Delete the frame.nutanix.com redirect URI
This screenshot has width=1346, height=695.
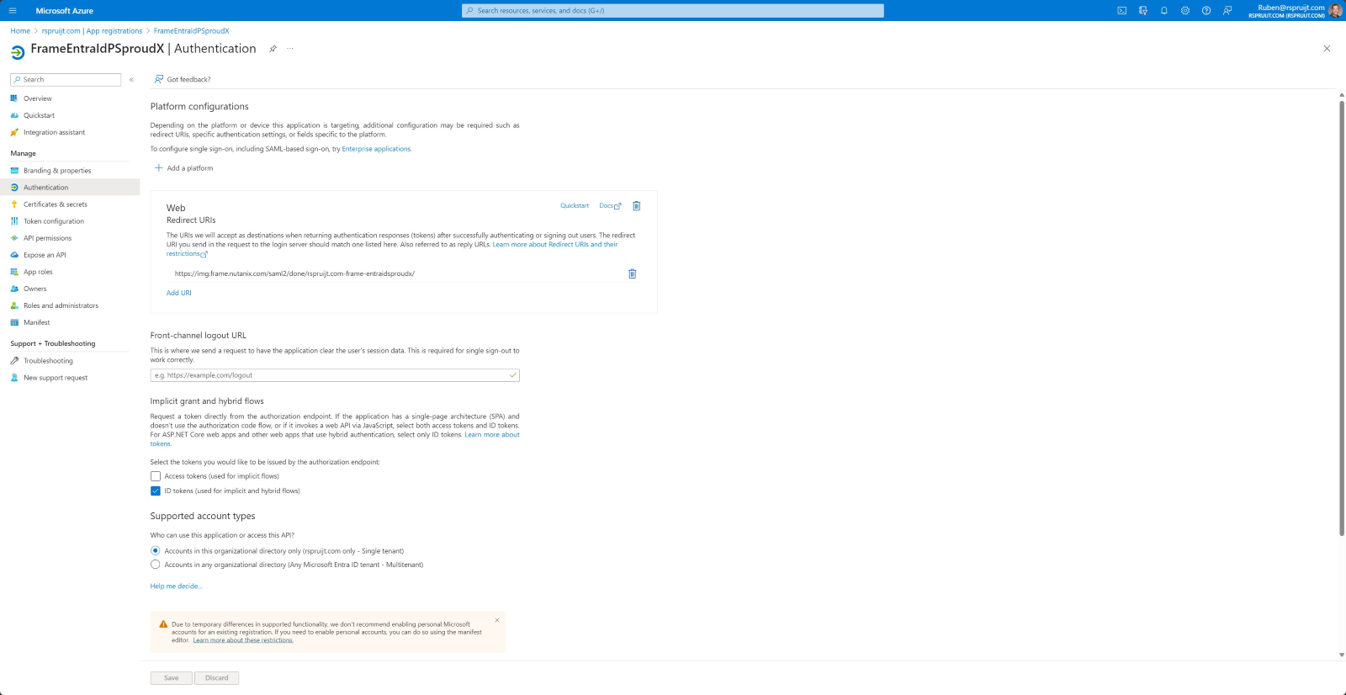(633, 273)
